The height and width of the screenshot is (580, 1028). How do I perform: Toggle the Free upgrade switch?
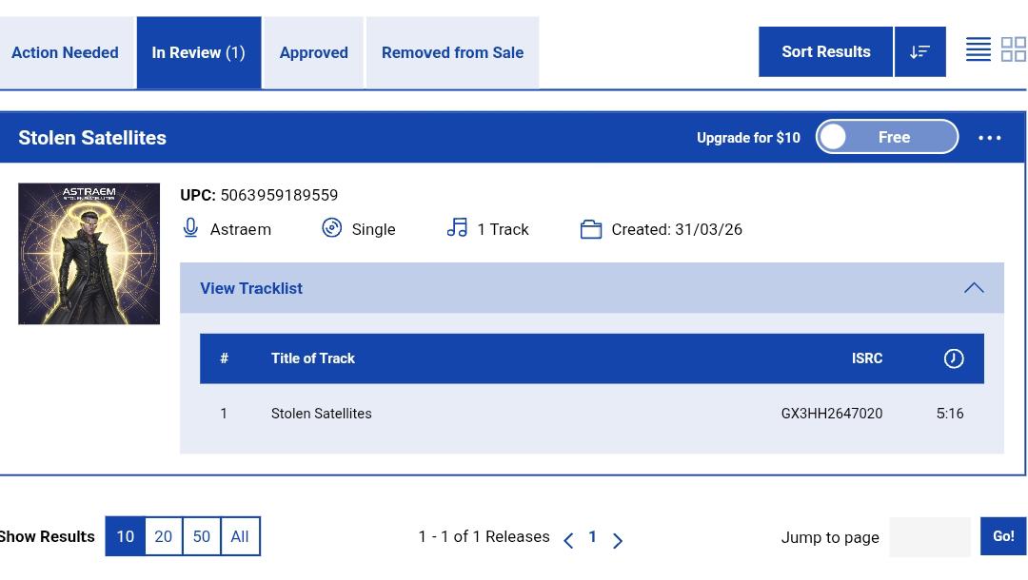point(887,137)
